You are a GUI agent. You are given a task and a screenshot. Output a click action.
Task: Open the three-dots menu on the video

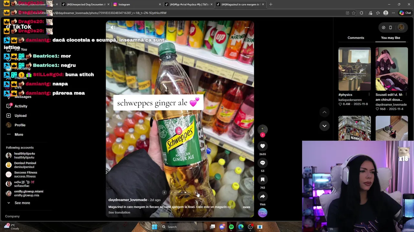point(247,27)
